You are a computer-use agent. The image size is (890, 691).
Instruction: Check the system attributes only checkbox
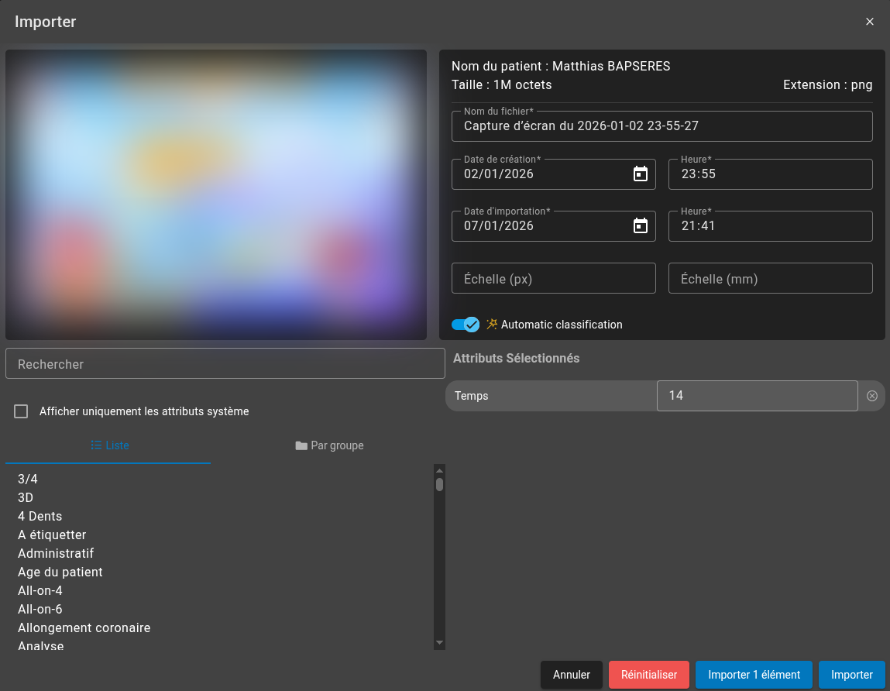[x=21, y=411]
